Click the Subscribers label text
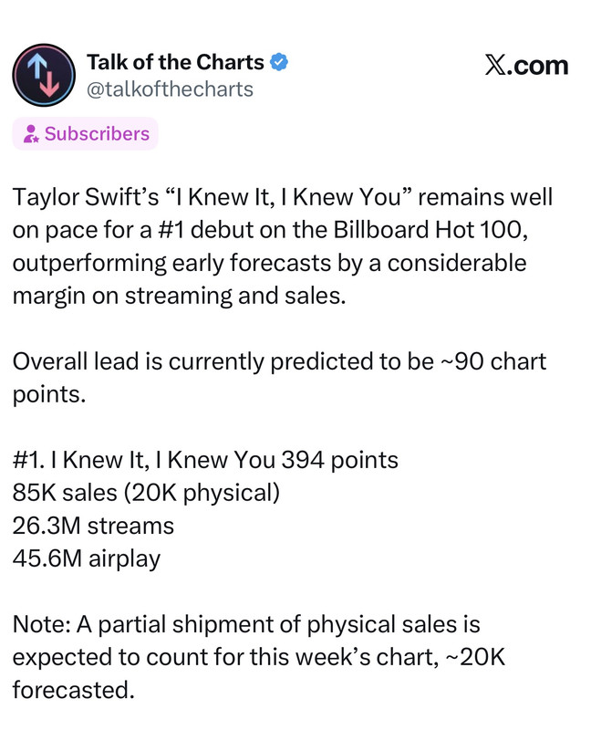The height and width of the screenshot is (730, 591). (97, 134)
